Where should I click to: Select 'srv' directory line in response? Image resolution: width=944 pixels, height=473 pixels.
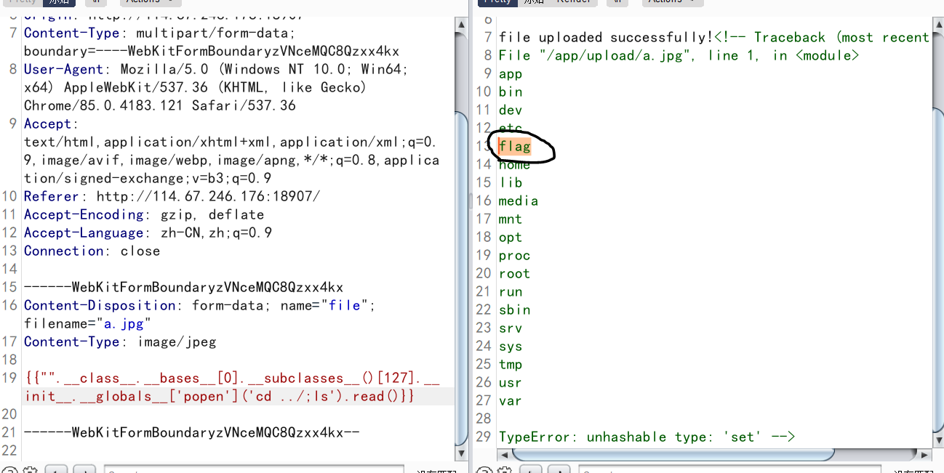(511, 328)
